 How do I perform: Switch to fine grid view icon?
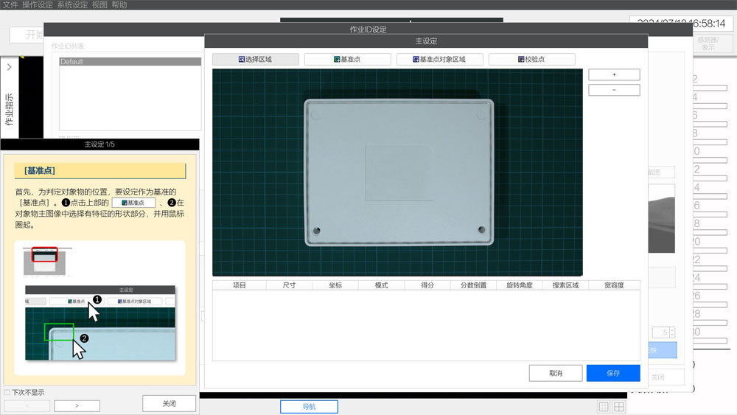coord(604,407)
